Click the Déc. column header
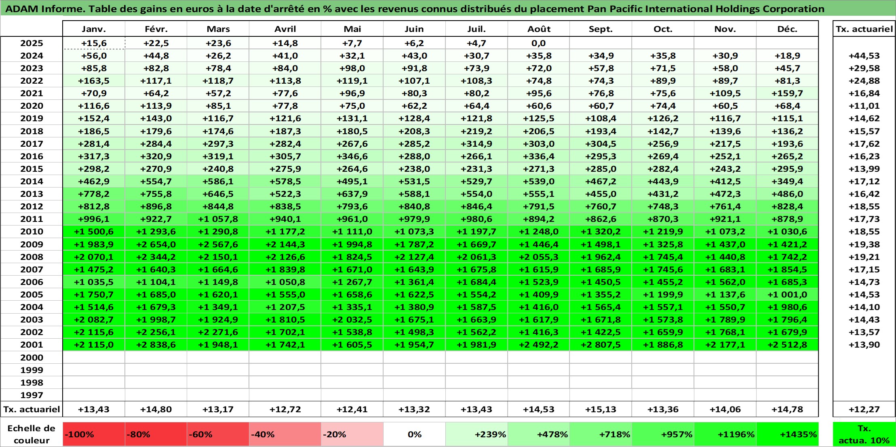 787,29
